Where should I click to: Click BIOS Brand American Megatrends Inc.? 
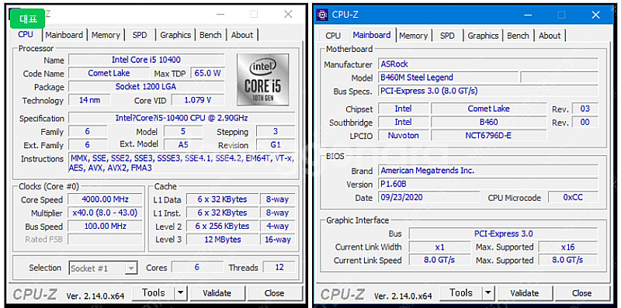click(x=488, y=171)
